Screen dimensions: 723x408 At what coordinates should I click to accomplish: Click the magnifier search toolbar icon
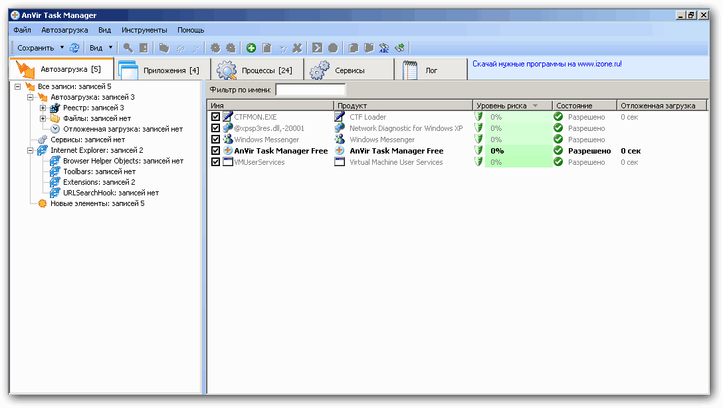pyautogui.click(x=128, y=47)
